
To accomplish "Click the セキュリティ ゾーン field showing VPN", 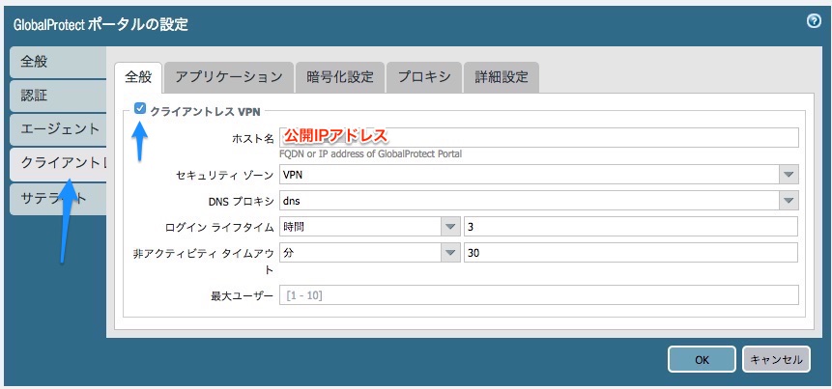I will pyautogui.click(x=529, y=175).
